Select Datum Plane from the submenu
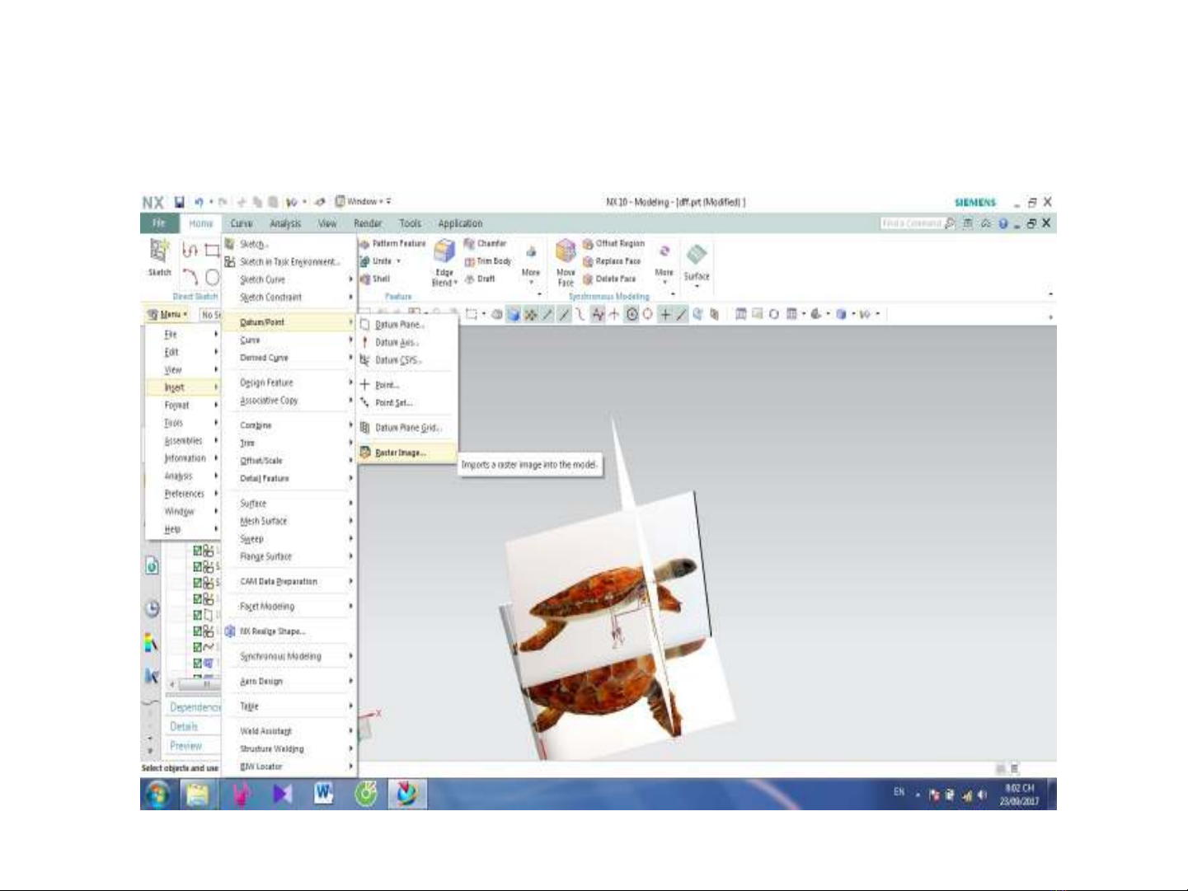The height and width of the screenshot is (891, 1188). coord(399,325)
